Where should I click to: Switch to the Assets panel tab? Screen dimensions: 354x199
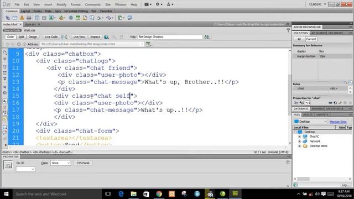point(308,114)
